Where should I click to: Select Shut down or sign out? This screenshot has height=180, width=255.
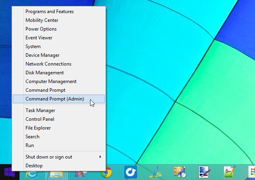(x=59, y=157)
